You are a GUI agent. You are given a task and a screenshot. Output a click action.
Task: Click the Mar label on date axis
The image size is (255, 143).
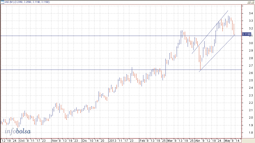170,140
